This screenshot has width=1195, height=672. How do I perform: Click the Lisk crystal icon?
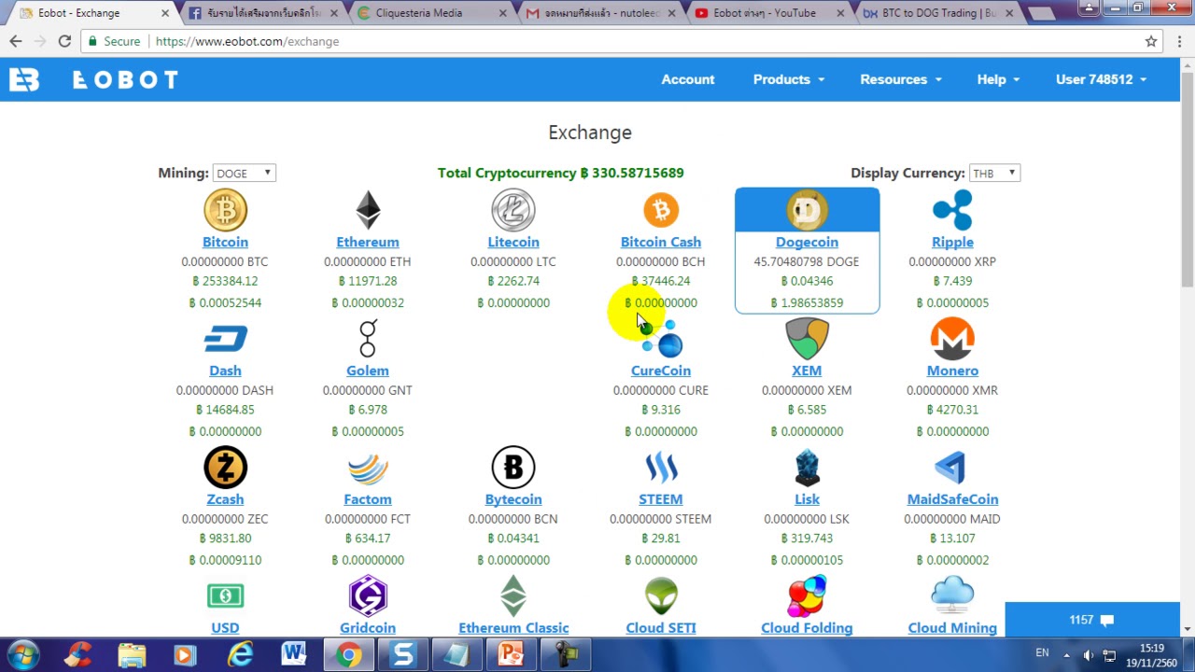coord(807,468)
